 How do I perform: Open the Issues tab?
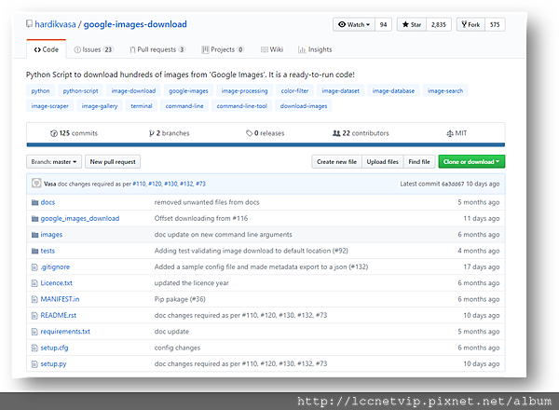[93, 49]
